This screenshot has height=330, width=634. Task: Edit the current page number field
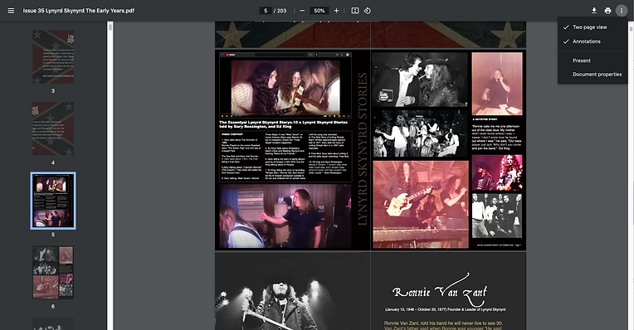click(x=266, y=11)
